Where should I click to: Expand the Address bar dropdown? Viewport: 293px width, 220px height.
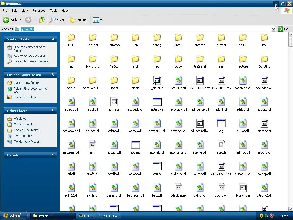coord(273,29)
